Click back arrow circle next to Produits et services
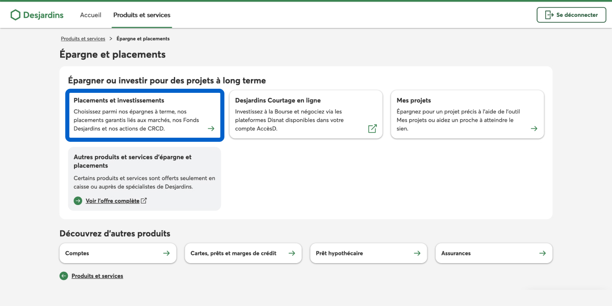Image resolution: width=612 pixels, height=306 pixels. pos(64,276)
